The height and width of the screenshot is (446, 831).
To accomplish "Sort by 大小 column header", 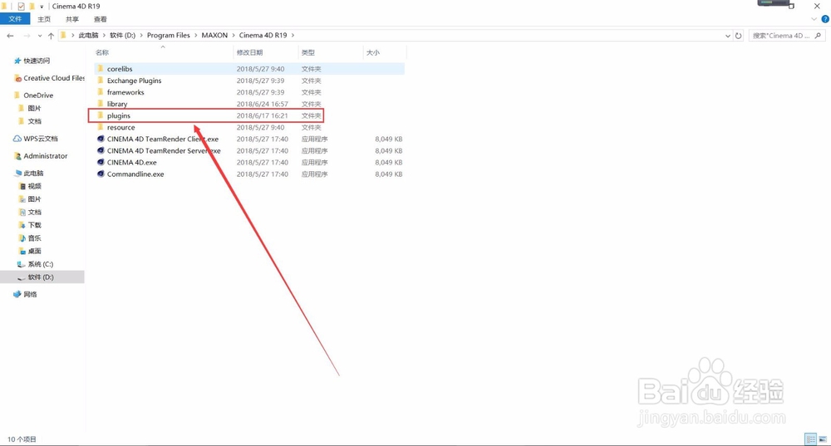I will click(x=373, y=52).
